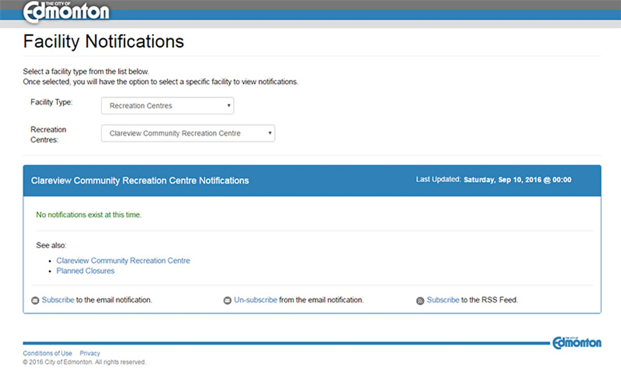
Task: Click the email icon beside Un-subscribe
Action: [x=227, y=301]
